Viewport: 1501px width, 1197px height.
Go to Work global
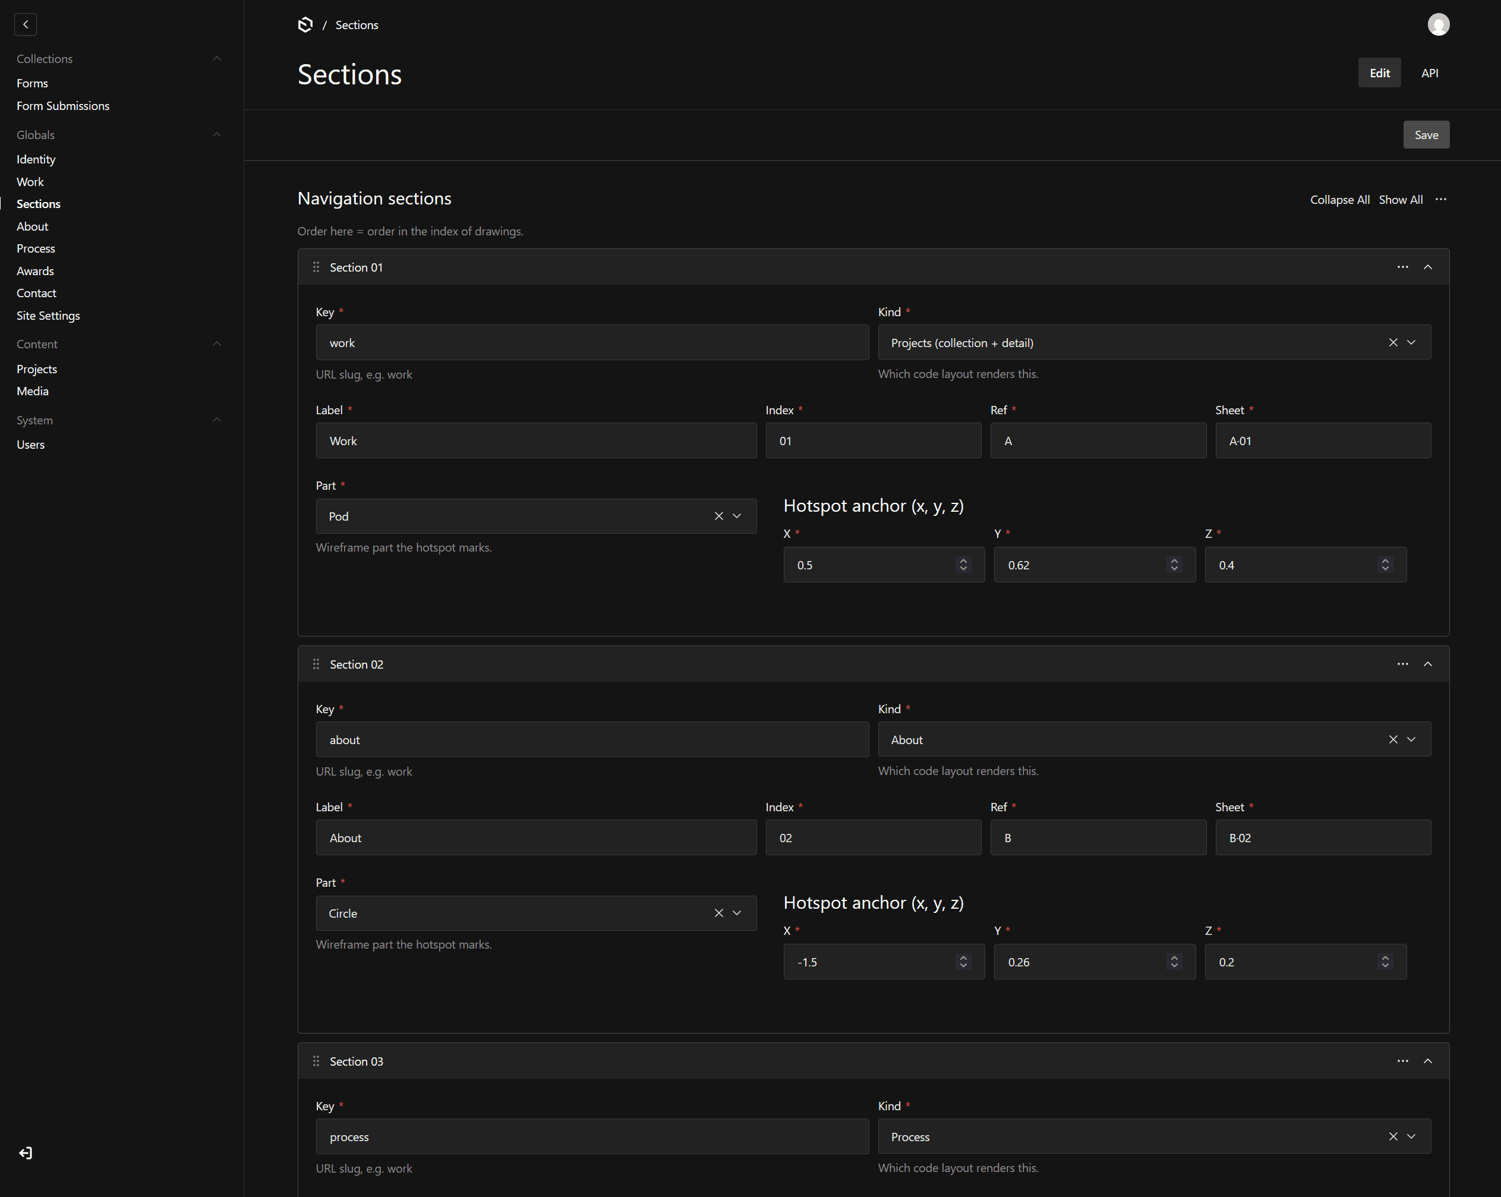click(30, 182)
